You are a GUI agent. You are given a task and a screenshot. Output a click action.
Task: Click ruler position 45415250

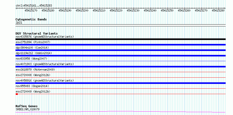(167, 10)
